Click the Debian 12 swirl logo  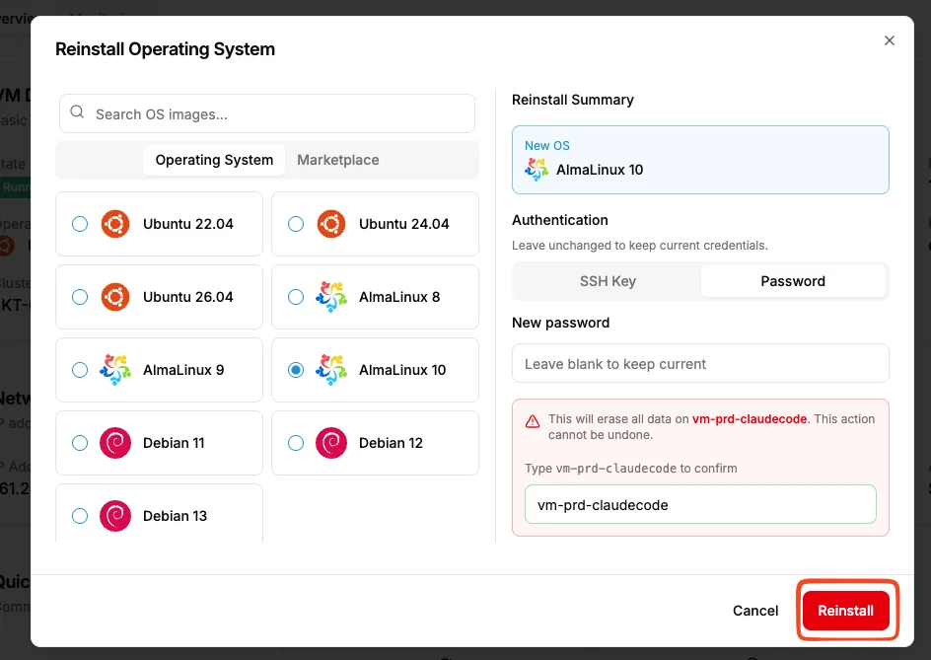[331, 443]
